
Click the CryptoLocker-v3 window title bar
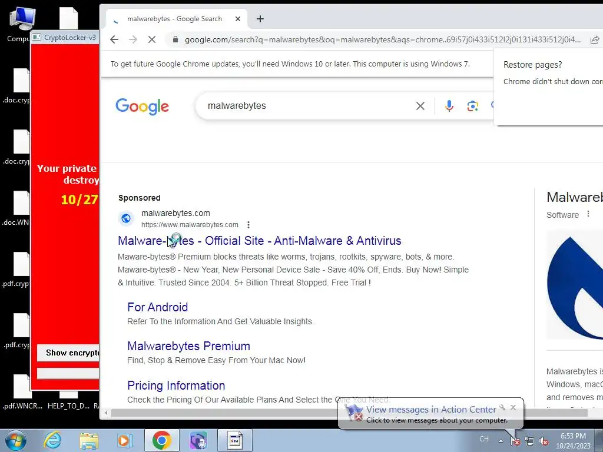(65, 38)
